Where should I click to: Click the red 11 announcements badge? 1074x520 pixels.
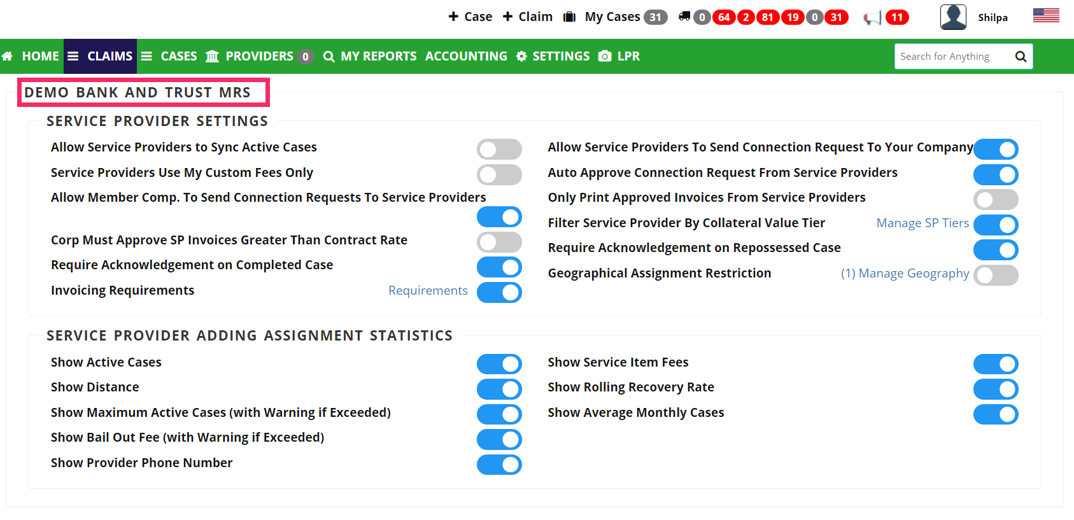[x=897, y=17]
